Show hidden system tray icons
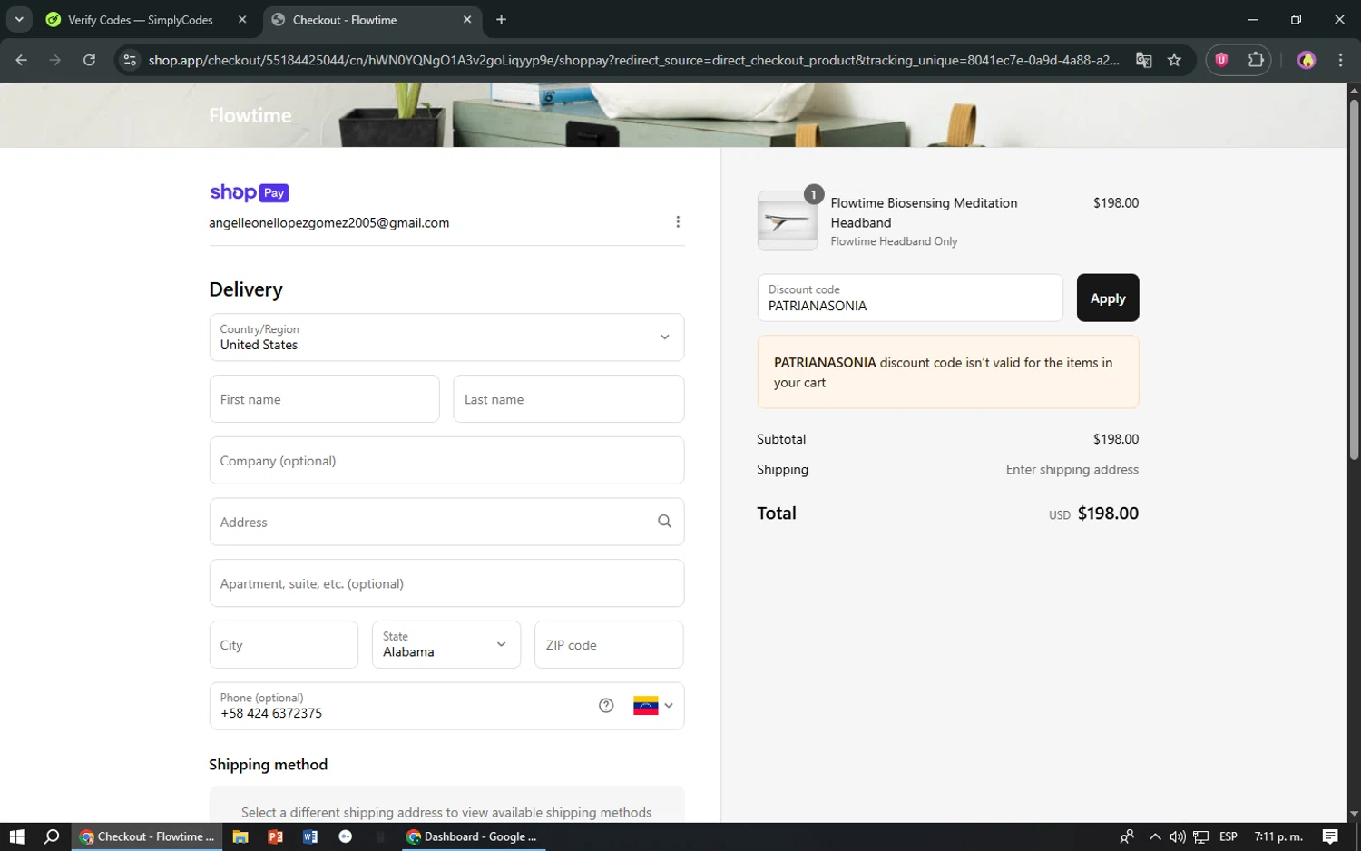 pos(1154,836)
